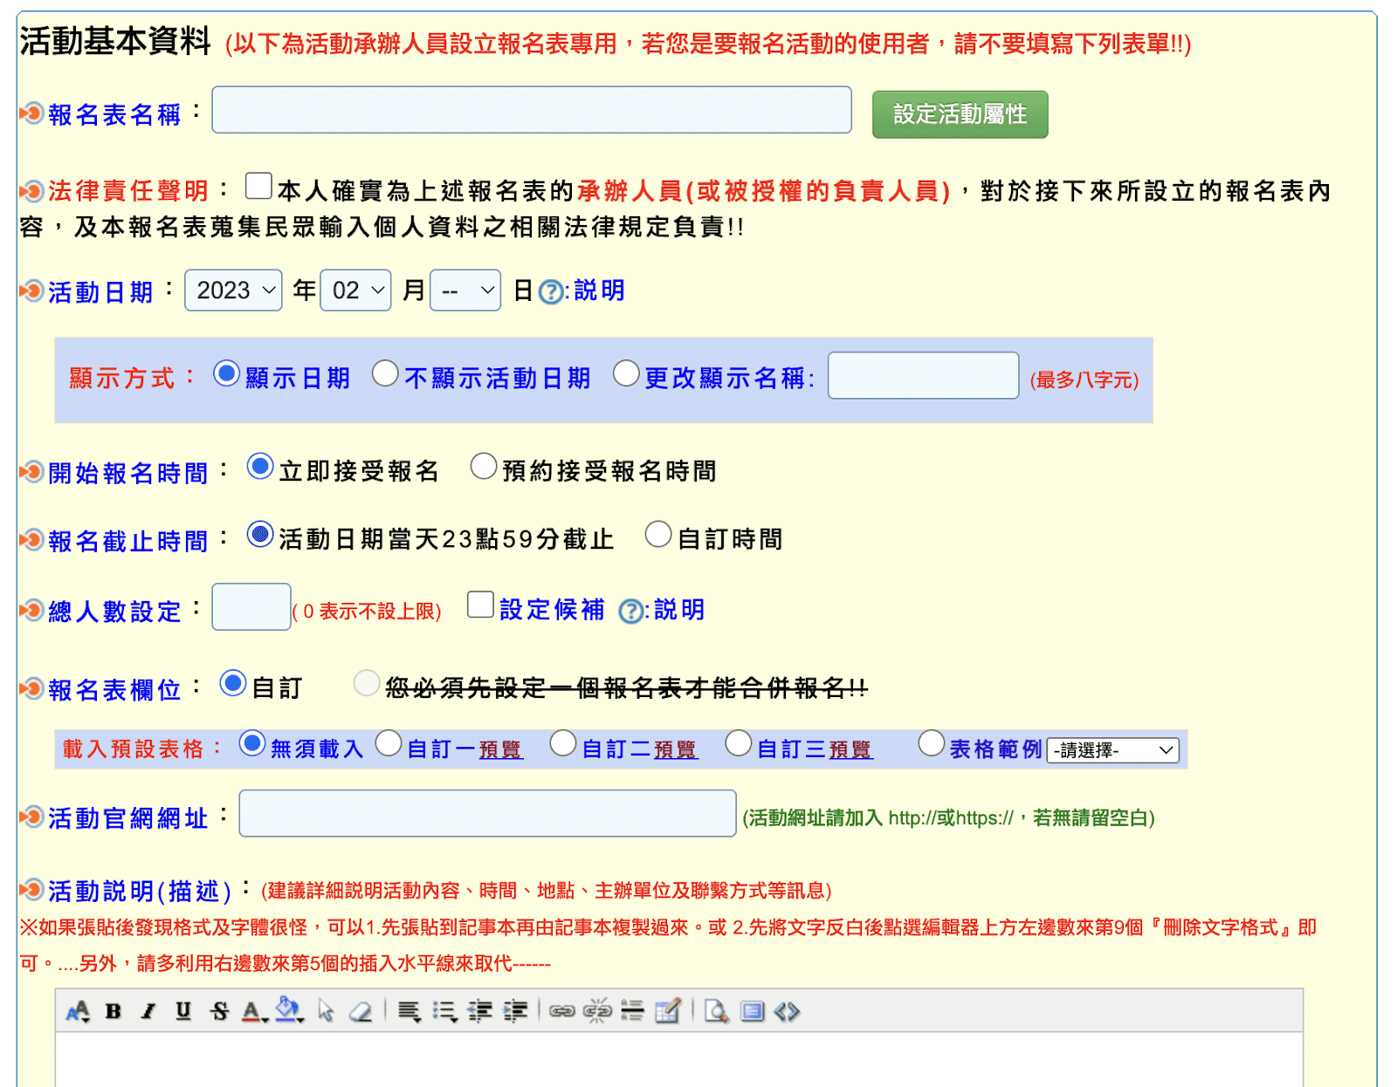
Task: Click the bullet icon before 活動官網網址
Action: pyautogui.click(x=32, y=817)
